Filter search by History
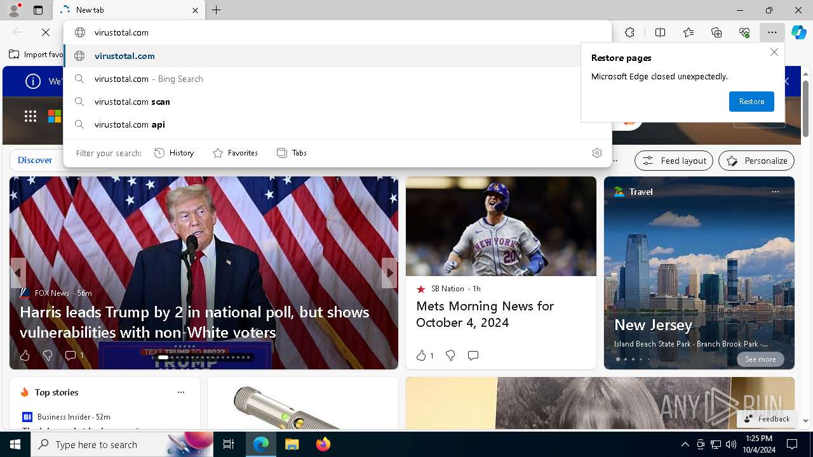This screenshot has height=457, width=813. (x=174, y=153)
